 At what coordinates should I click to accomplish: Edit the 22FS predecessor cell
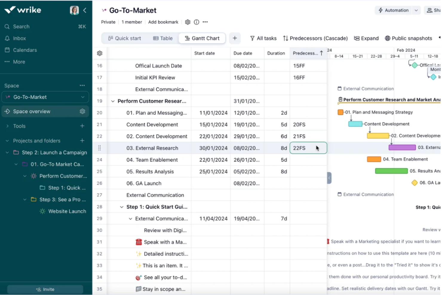(308, 148)
